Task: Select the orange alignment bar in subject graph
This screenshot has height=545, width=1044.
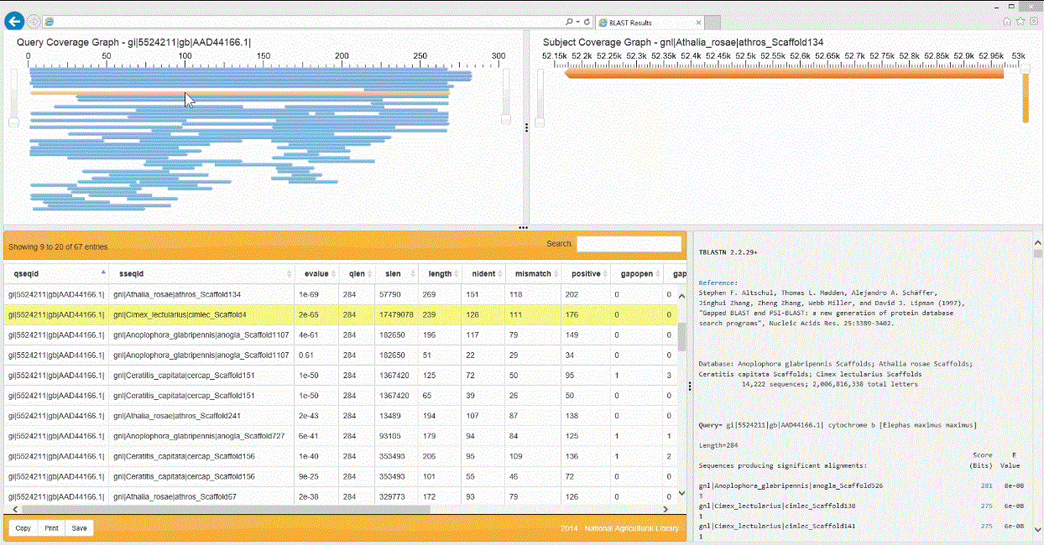Action: (x=784, y=75)
